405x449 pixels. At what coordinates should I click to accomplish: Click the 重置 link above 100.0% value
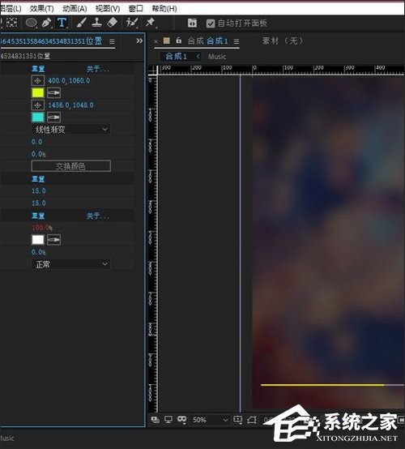(x=38, y=216)
